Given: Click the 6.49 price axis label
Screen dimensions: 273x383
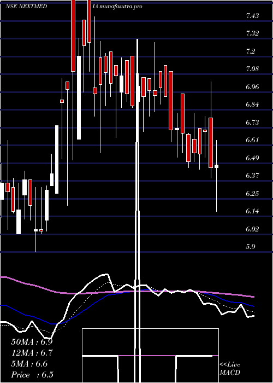Looking at the screenshot, I should coord(252,158).
